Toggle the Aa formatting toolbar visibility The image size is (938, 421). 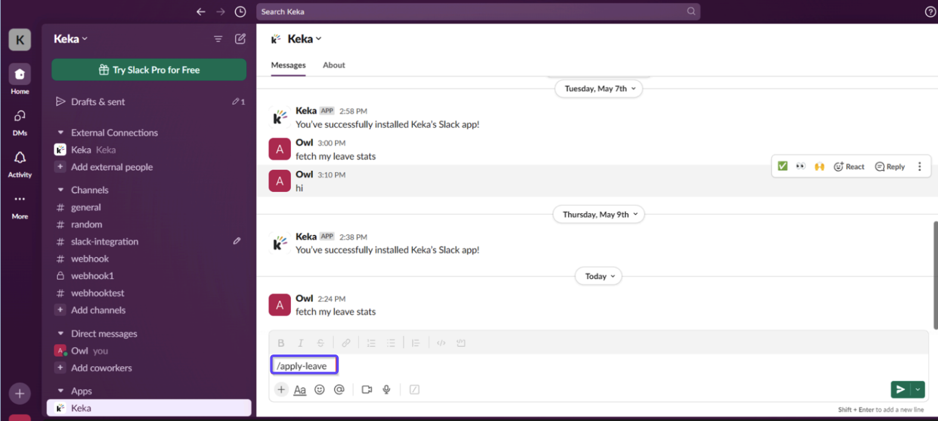[300, 390]
